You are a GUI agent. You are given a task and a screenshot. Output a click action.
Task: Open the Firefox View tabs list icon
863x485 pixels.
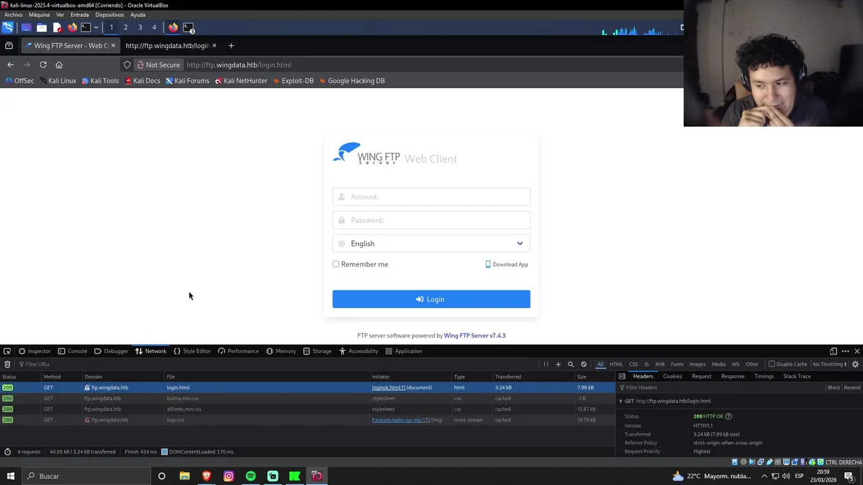(x=9, y=46)
